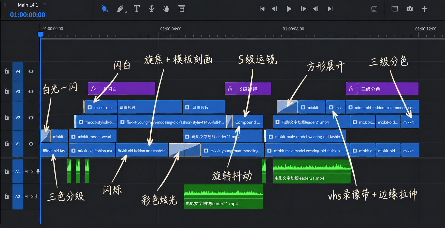Toggle lock on track V1

[x=7, y=144]
